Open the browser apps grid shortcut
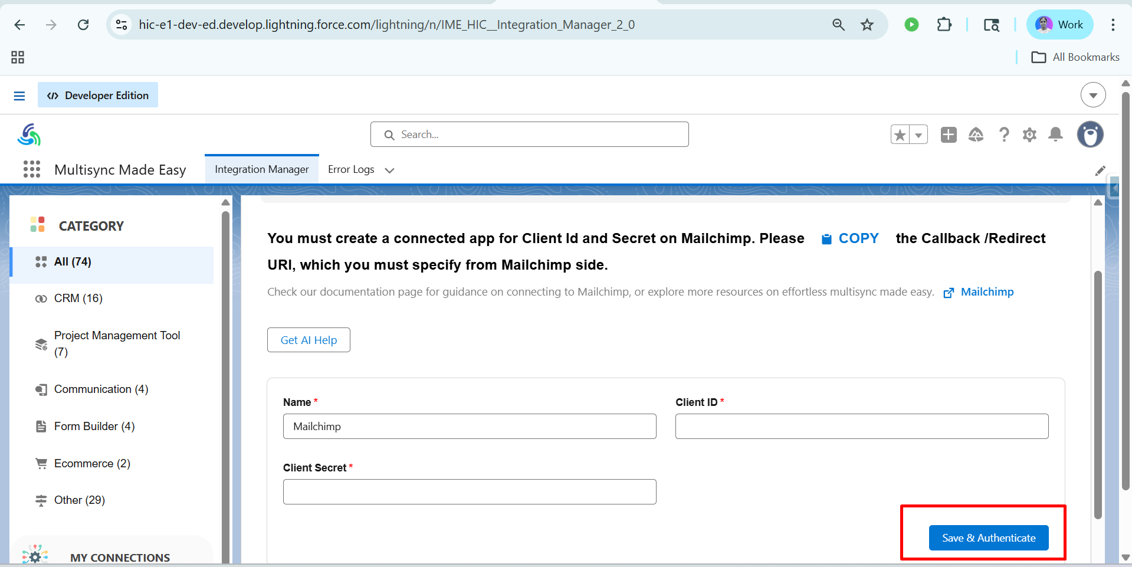 pyautogui.click(x=18, y=57)
